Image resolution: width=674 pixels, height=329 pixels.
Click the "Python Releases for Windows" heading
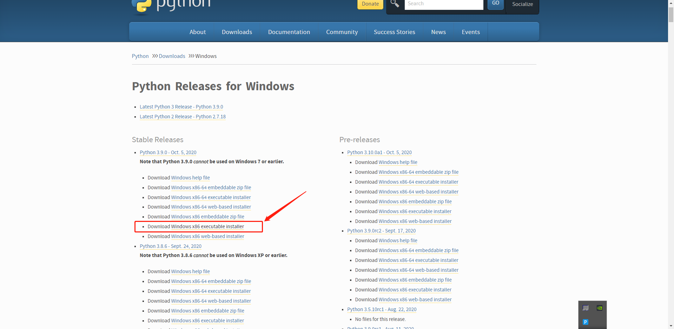coord(213,86)
